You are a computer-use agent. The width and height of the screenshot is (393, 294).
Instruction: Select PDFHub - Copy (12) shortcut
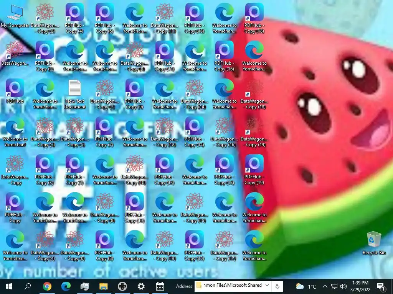point(164,170)
